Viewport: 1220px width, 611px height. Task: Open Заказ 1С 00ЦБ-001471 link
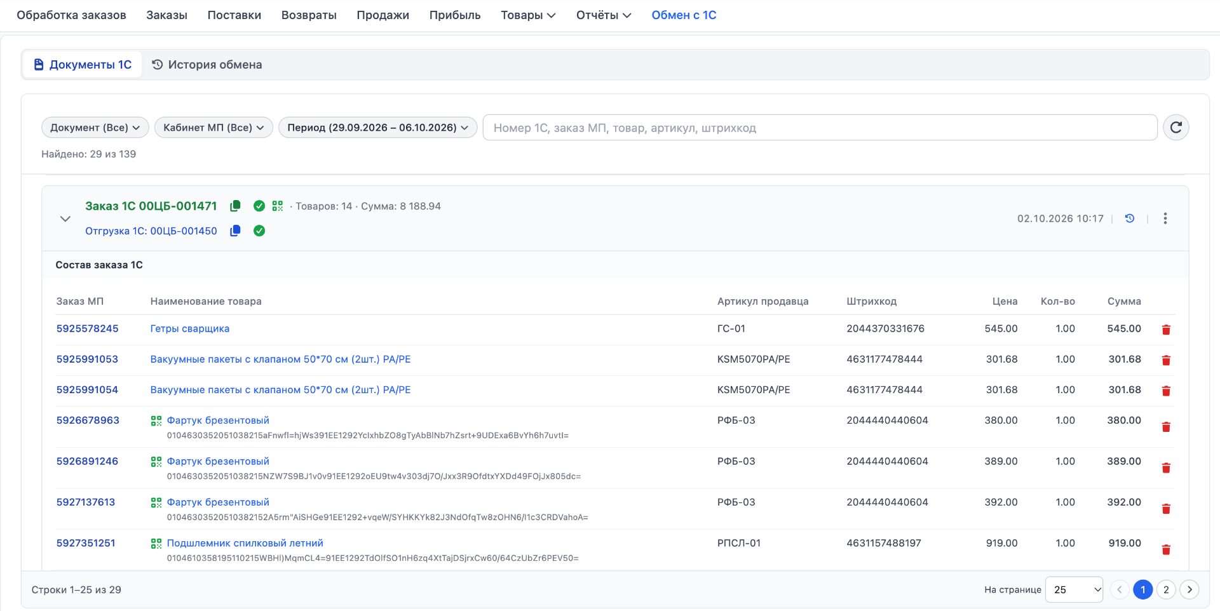click(x=151, y=206)
